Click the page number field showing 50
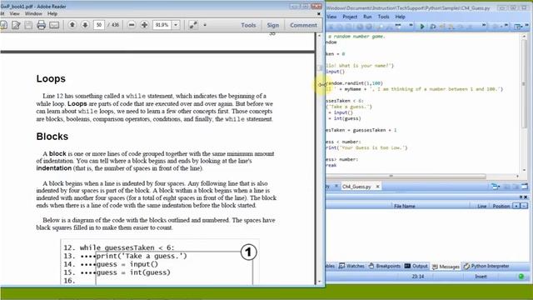 98,25
